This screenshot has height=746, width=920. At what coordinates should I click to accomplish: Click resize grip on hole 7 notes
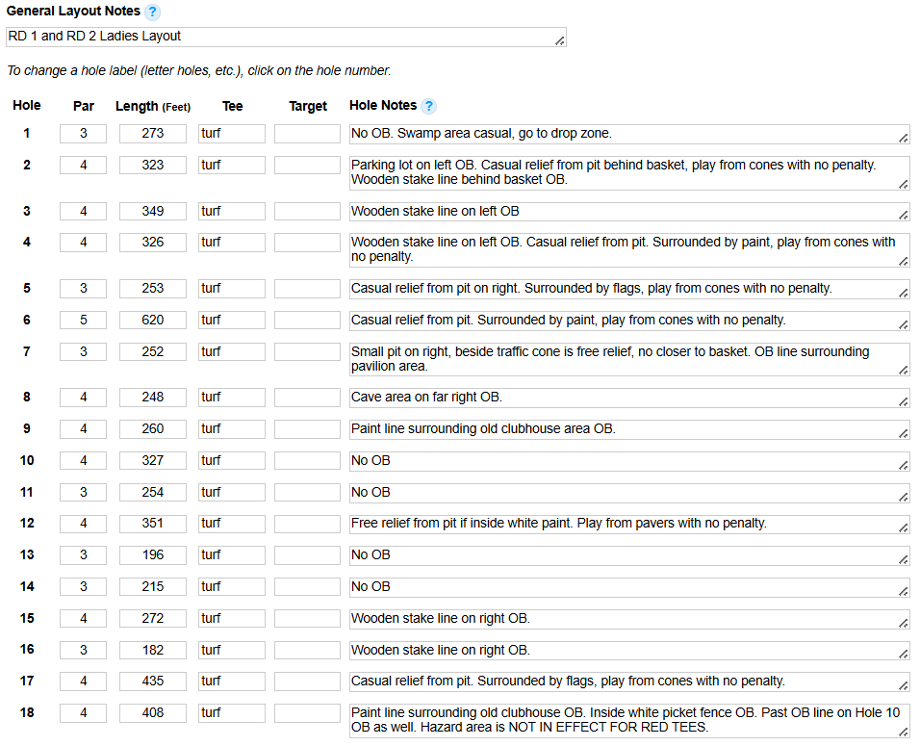pyautogui.click(x=903, y=370)
